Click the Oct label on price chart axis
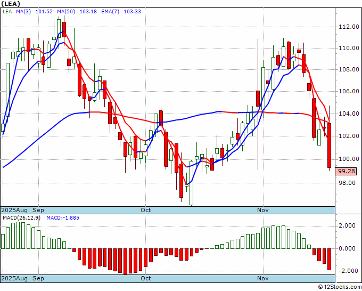The image size is (362, 291). pyautogui.click(x=146, y=210)
